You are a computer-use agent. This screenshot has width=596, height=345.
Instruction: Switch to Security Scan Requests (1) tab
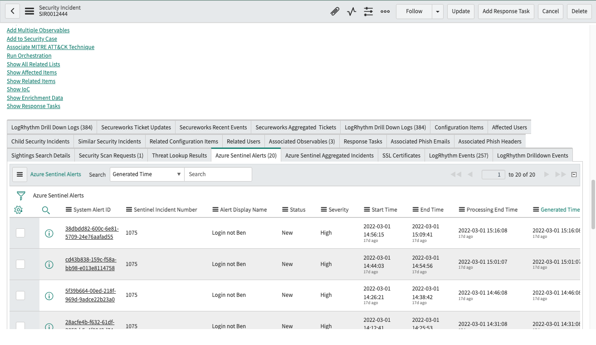point(111,155)
